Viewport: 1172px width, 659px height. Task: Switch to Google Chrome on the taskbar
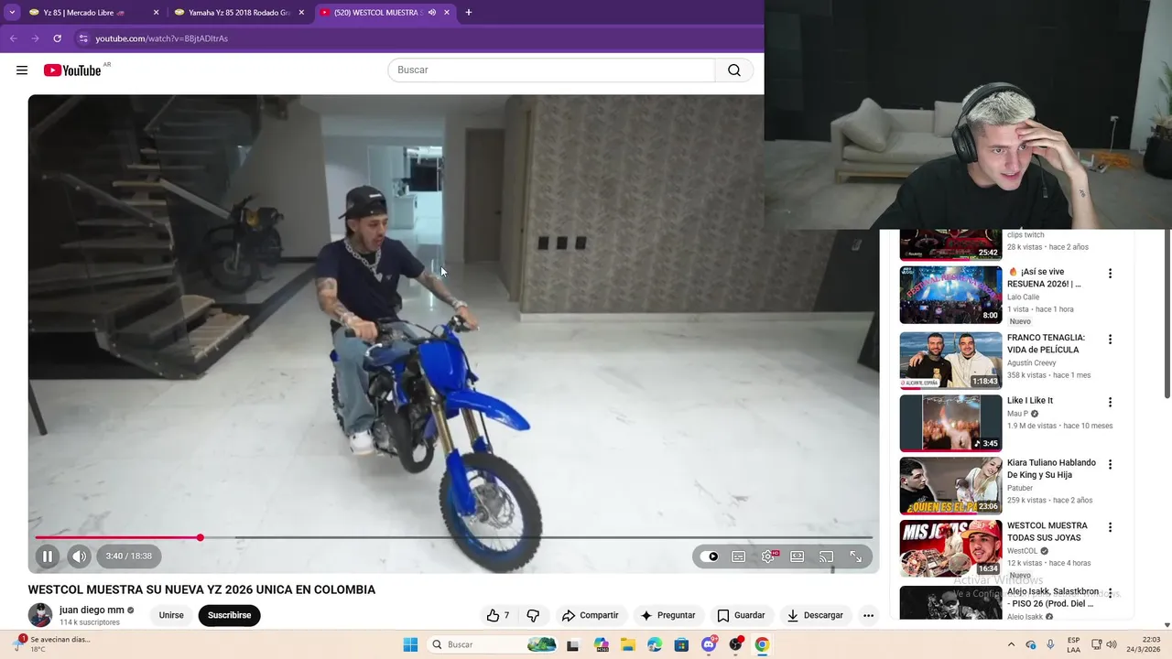click(x=762, y=644)
